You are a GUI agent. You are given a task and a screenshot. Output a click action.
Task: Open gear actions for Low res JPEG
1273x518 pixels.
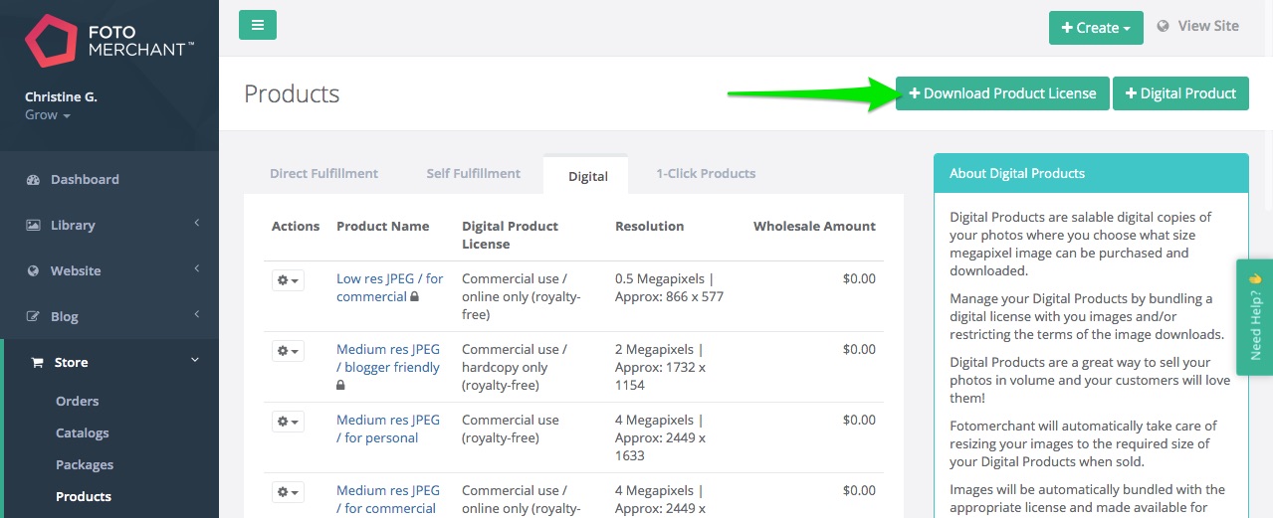pyautogui.click(x=288, y=280)
